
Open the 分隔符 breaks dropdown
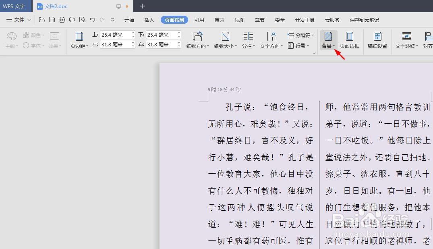[300, 35]
